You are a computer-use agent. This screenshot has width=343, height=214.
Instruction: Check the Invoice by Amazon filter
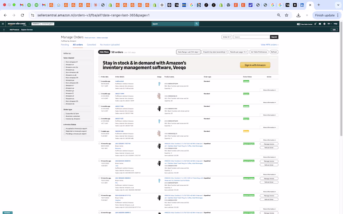65,119
